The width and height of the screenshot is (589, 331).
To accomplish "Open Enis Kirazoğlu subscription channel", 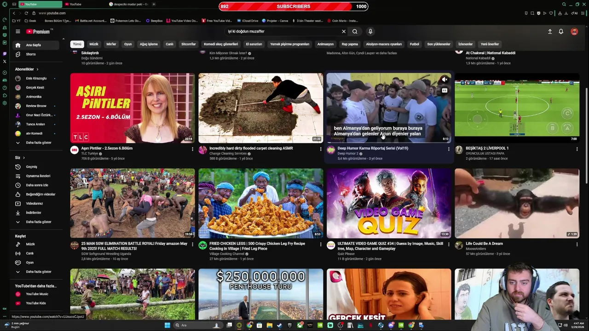I will pos(36,78).
